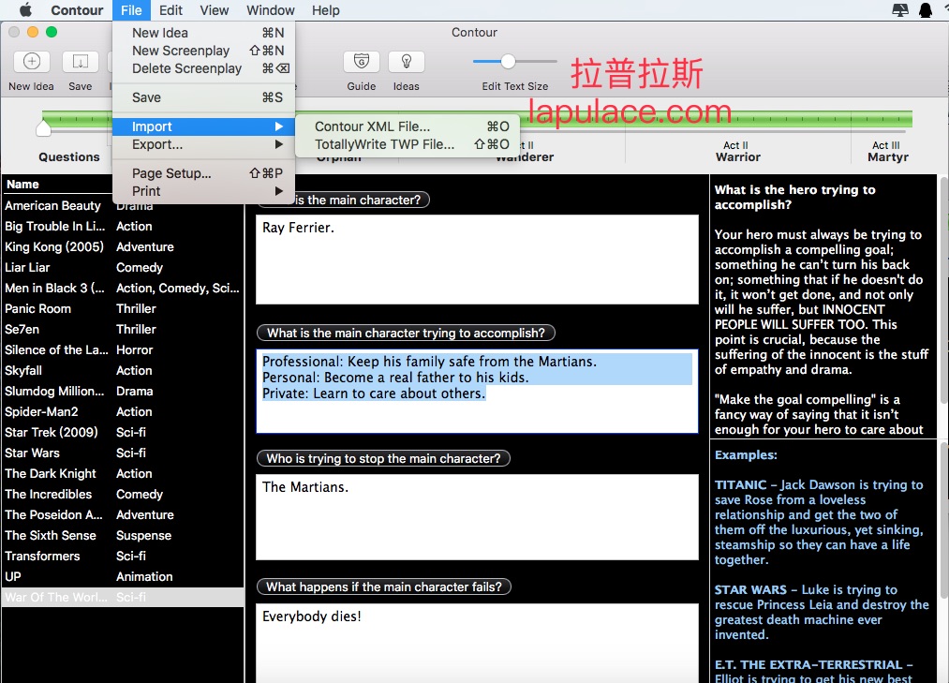This screenshot has height=683, width=949.
Task: Open the Contour application menu
Action: (77, 10)
